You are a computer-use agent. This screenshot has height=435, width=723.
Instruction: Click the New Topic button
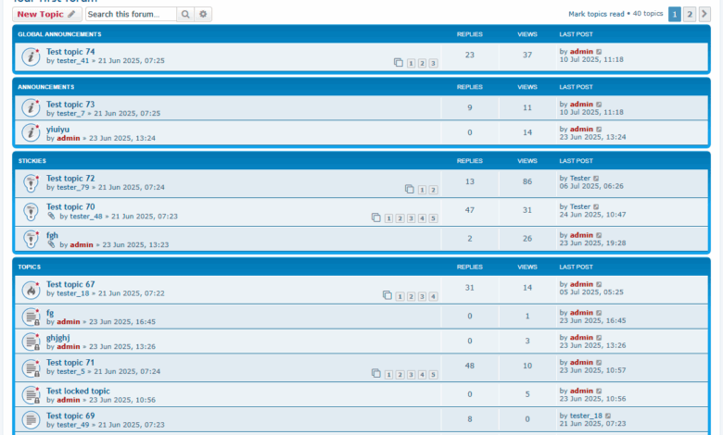(x=46, y=15)
